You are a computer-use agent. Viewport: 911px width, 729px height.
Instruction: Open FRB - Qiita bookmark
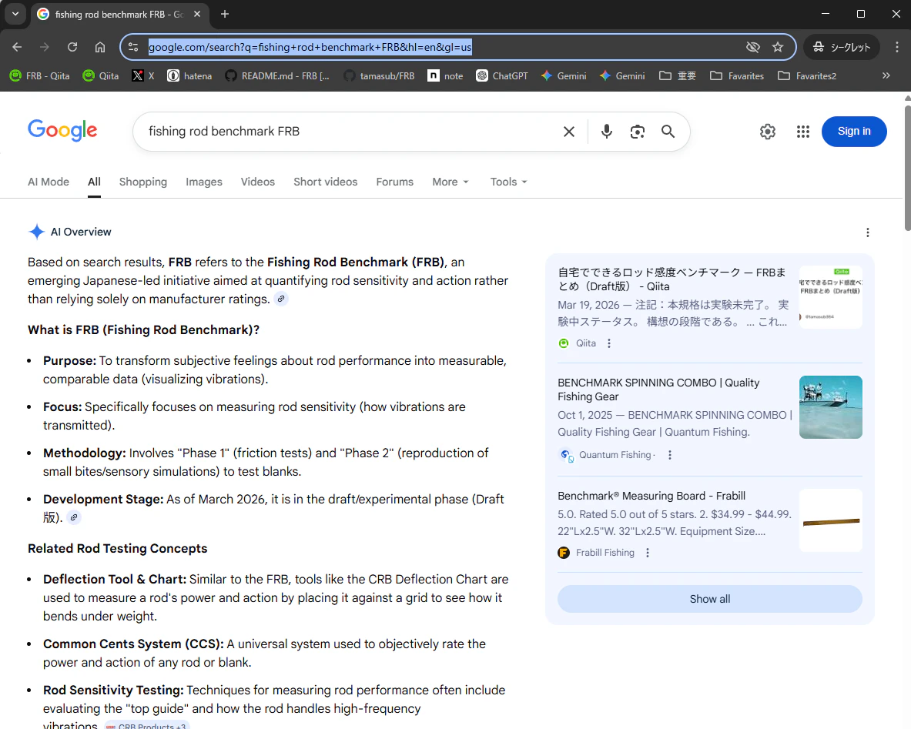(x=40, y=75)
